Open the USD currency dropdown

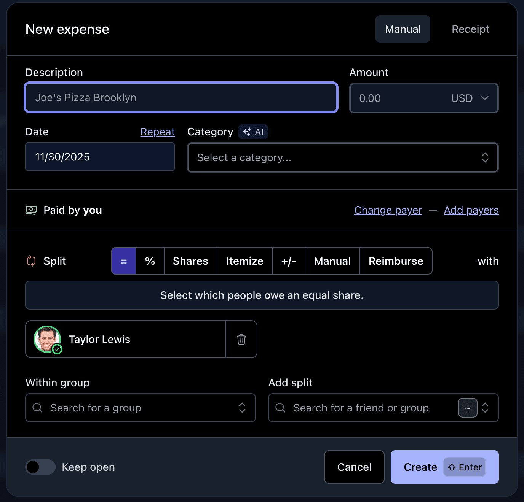(469, 98)
